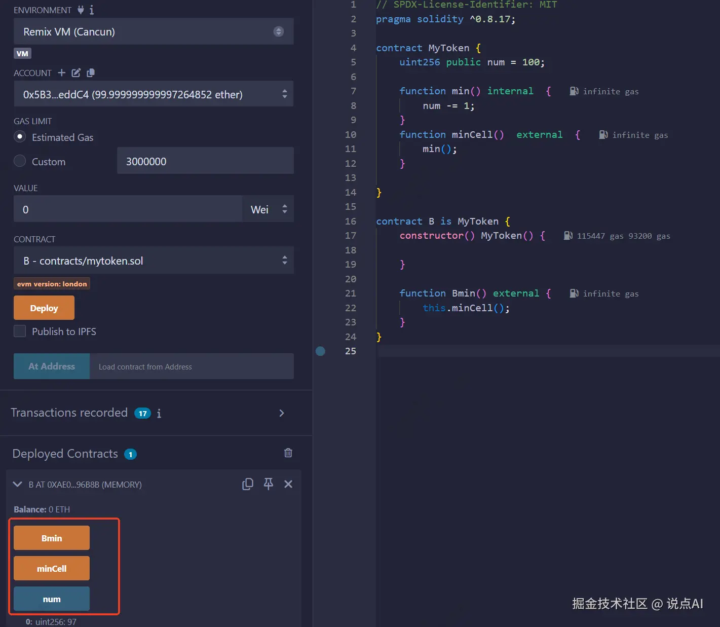Image resolution: width=720 pixels, height=627 pixels.
Task: Click the VALUE amount input field
Action: pyautogui.click(x=128, y=209)
